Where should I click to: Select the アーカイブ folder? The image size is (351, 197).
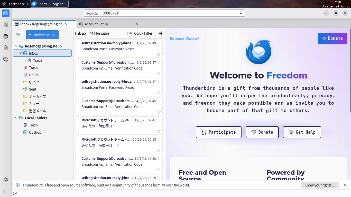[x=38, y=96]
